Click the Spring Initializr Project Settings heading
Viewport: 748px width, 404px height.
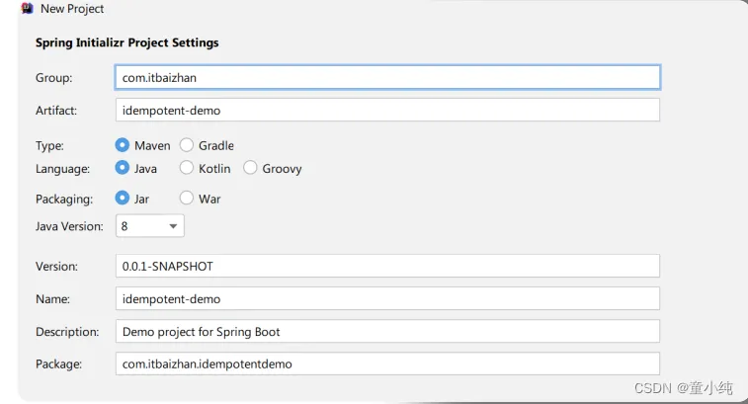click(127, 43)
